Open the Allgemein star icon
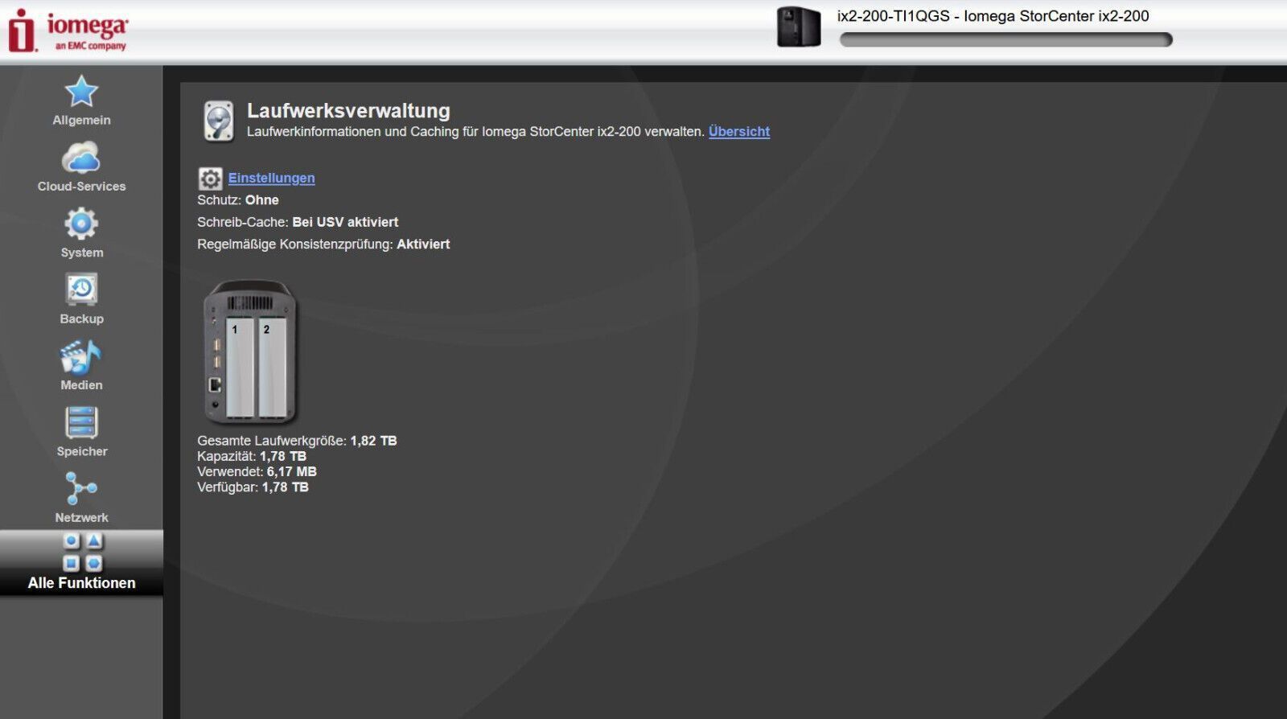The image size is (1287, 719). pyautogui.click(x=81, y=92)
